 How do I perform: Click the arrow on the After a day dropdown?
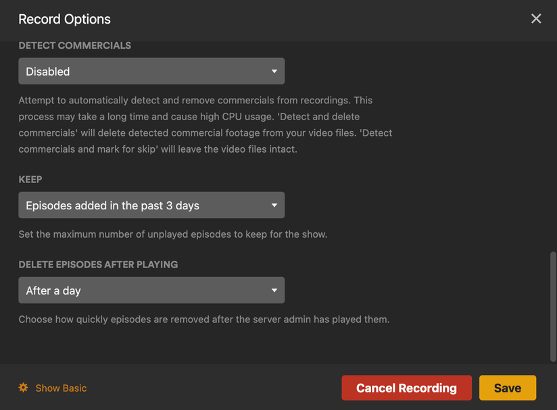[x=274, y=290]
